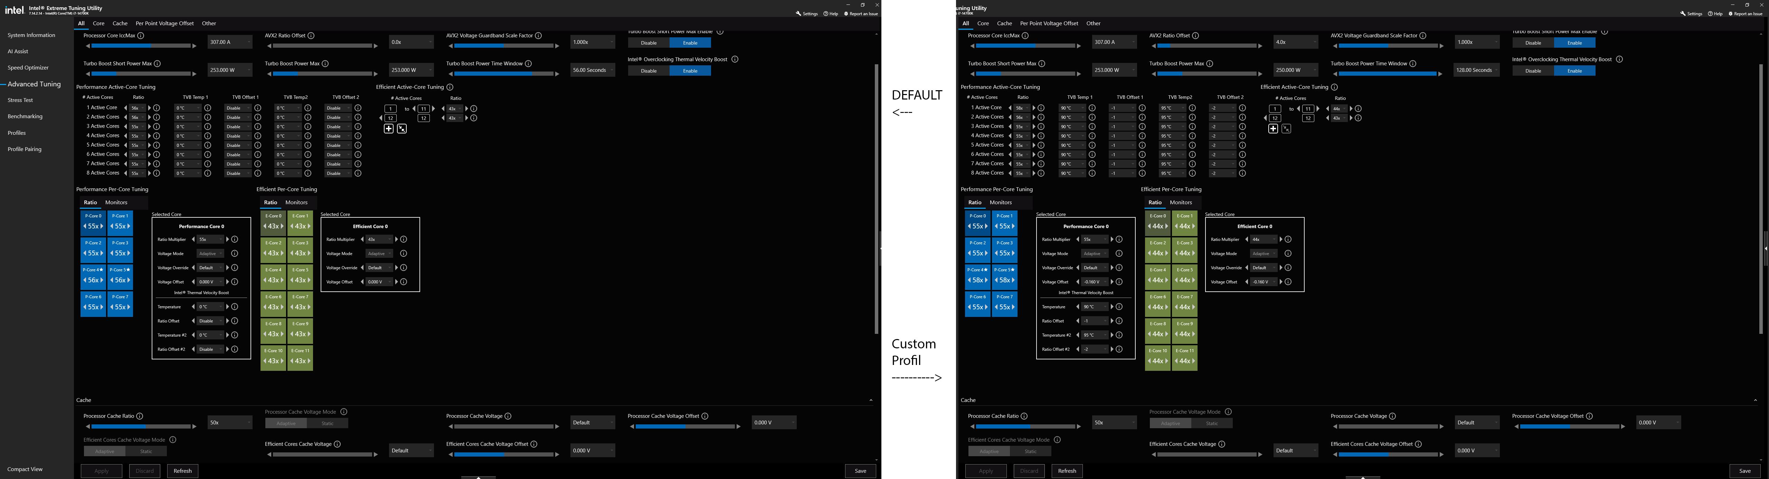Select Adaptive Efficient Cores Cache Voltage Mode, left window
Screen dimensions: 1769x479
104,451
